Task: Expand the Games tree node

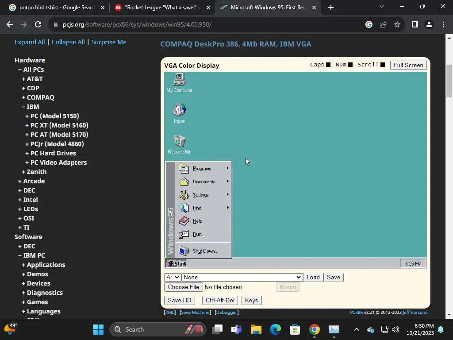Action: click(x=35, y=302)
